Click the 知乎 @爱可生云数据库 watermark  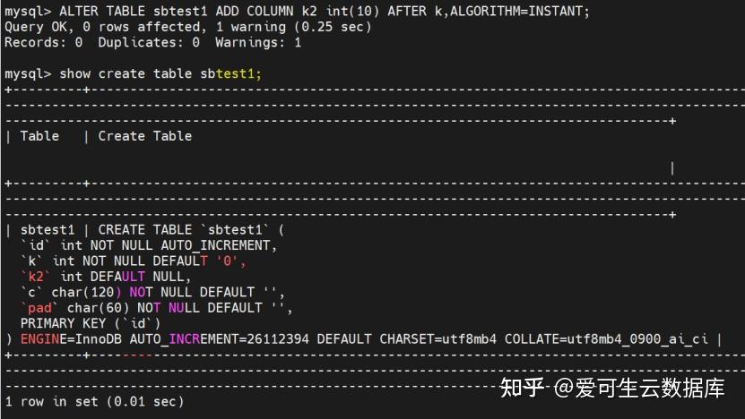[612, 388]
